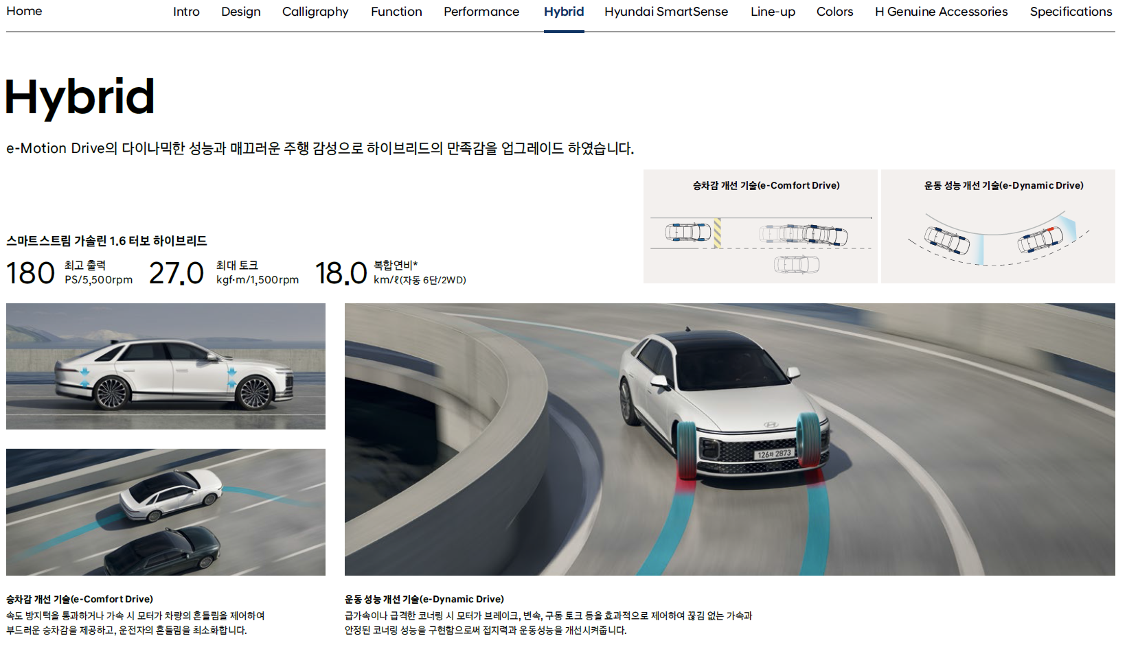Go to the Home link
Viewport: 1127px width, 647px height.
click(24, 11)
